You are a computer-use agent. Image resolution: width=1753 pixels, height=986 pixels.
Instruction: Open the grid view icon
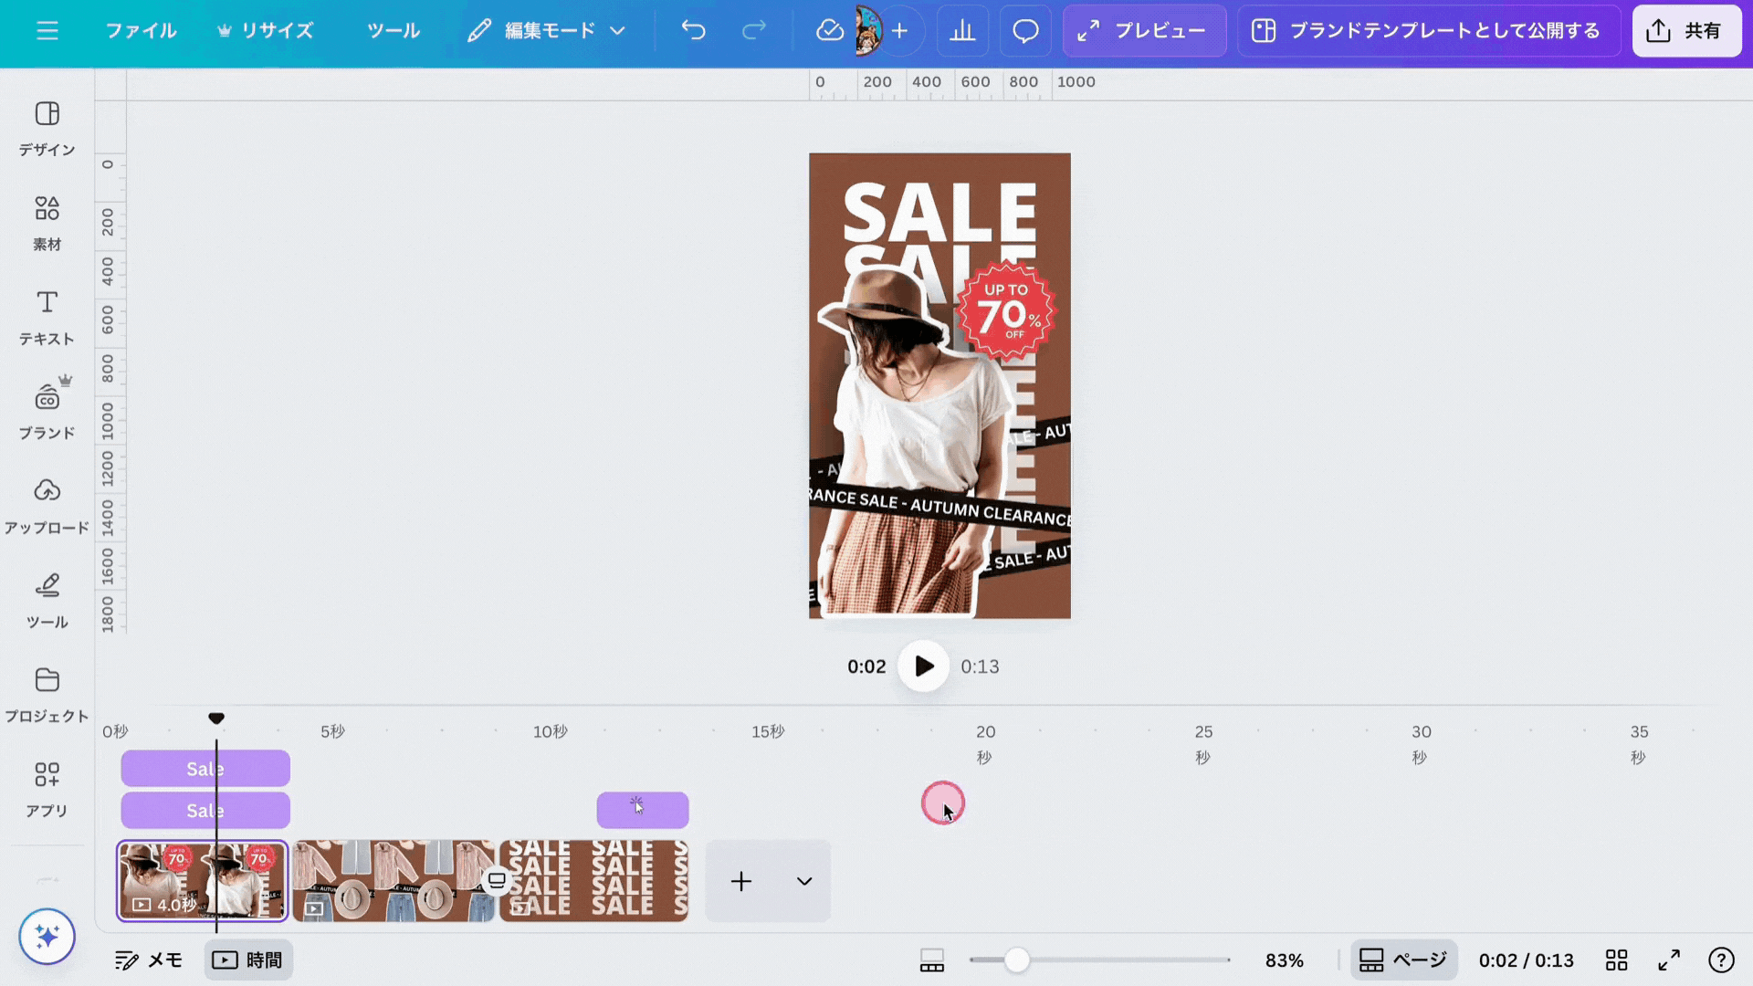[x=1616, y=960]
